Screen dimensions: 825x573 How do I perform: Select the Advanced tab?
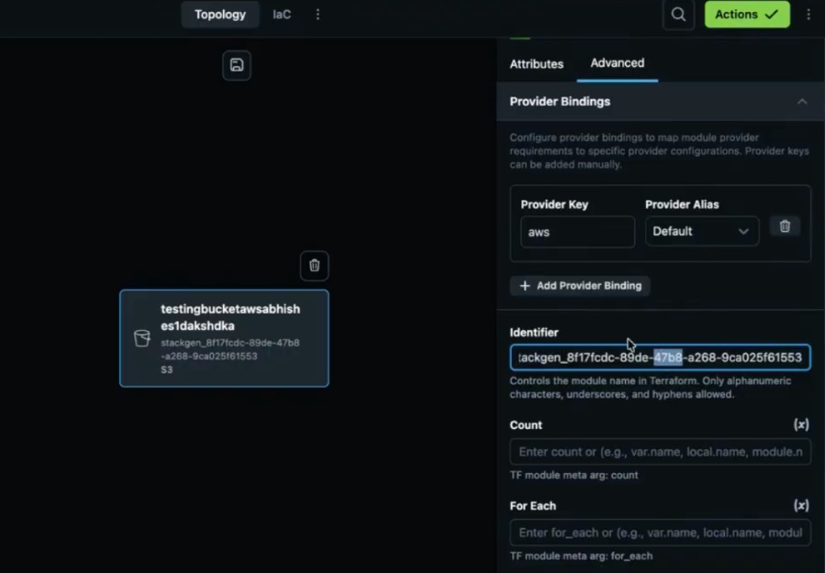617,63
